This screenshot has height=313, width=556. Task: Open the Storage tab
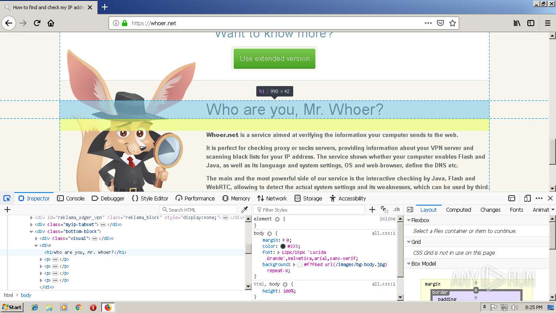pyautogui.click(x=308, y=198)
